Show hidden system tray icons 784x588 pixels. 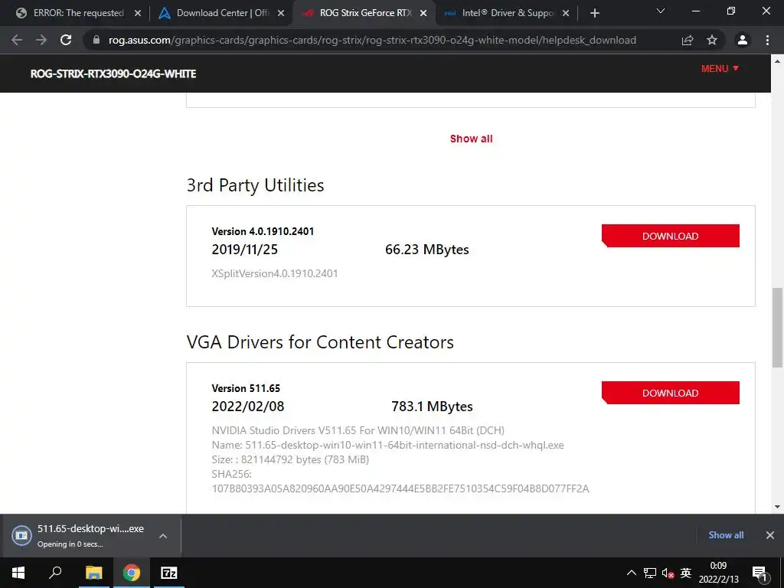click(x=632, y=573)
